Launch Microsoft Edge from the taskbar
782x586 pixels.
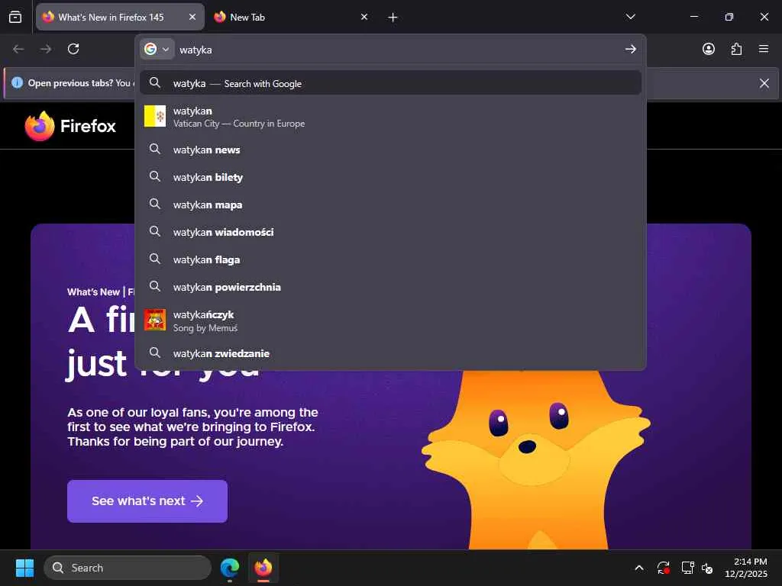pyautogui.click(x=230, y=568)
